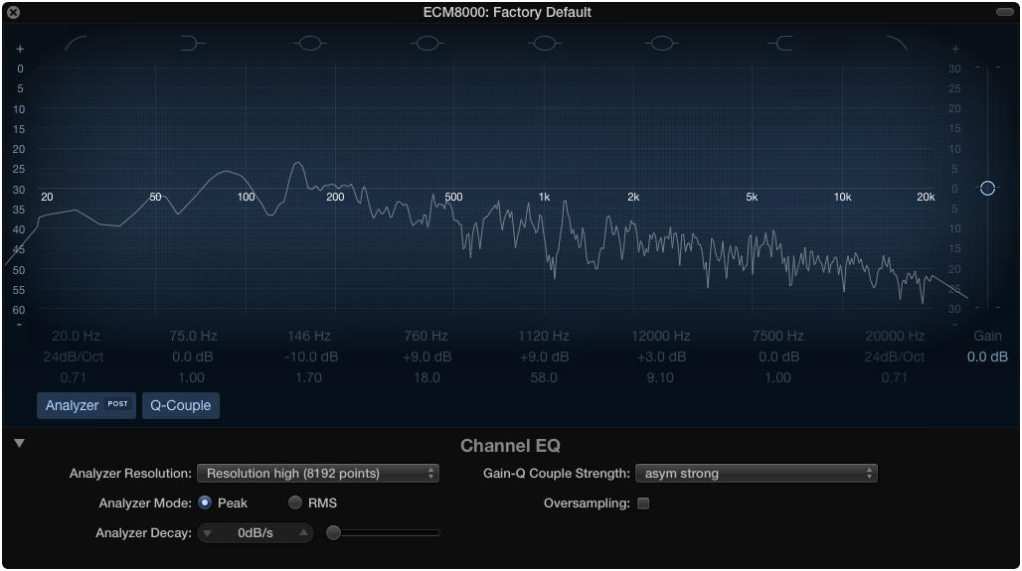The image size is (1022, 571).
Task: Click the 75.0 Hz frequency value
Action: (x=193, y=336)
